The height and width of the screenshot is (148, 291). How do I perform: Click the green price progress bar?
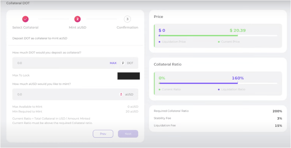(198, 35)
